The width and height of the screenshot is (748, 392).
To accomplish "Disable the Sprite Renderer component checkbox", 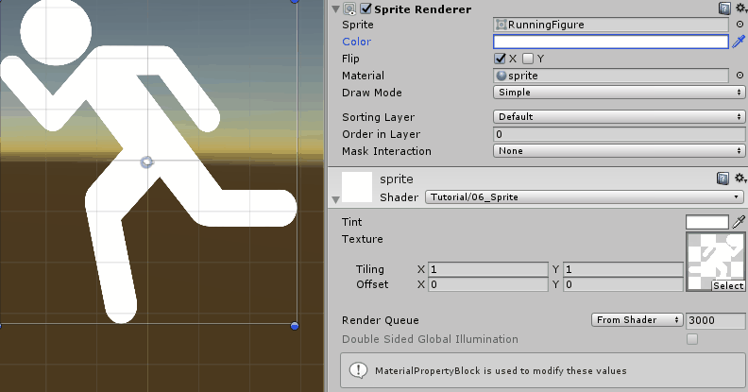I will (365, 9).
